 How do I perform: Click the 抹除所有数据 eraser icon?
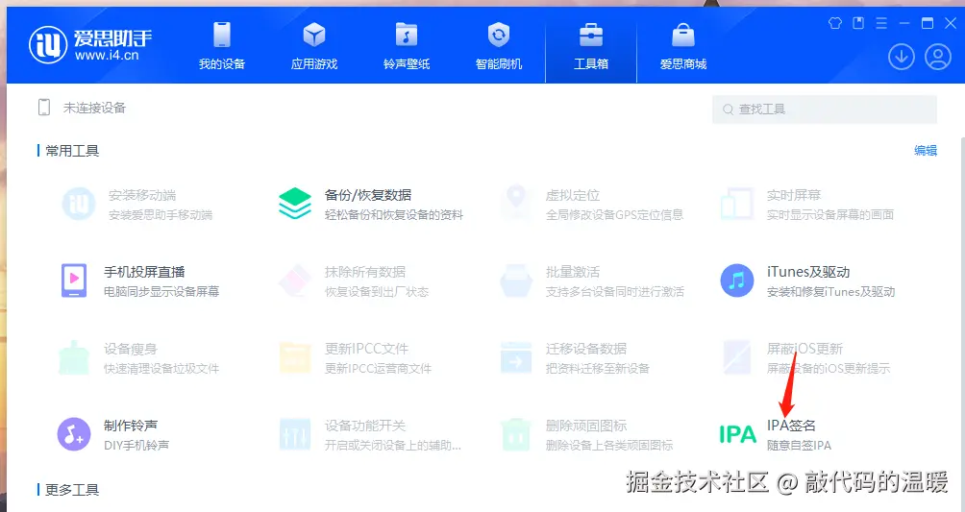pos(295,280)
